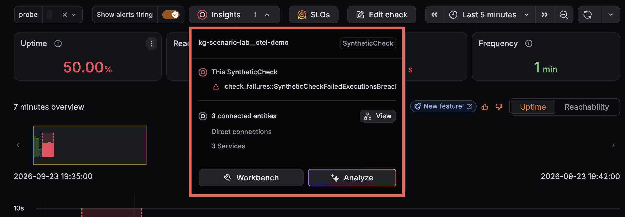Select the This SyntheticCheck entry
The height and width of the screenshot is (217, 625).
tap(244, 72)
